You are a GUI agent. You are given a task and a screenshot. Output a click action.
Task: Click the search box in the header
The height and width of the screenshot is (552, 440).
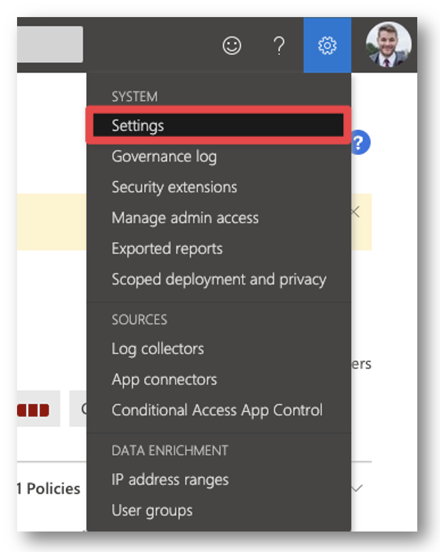click(50, 44)
